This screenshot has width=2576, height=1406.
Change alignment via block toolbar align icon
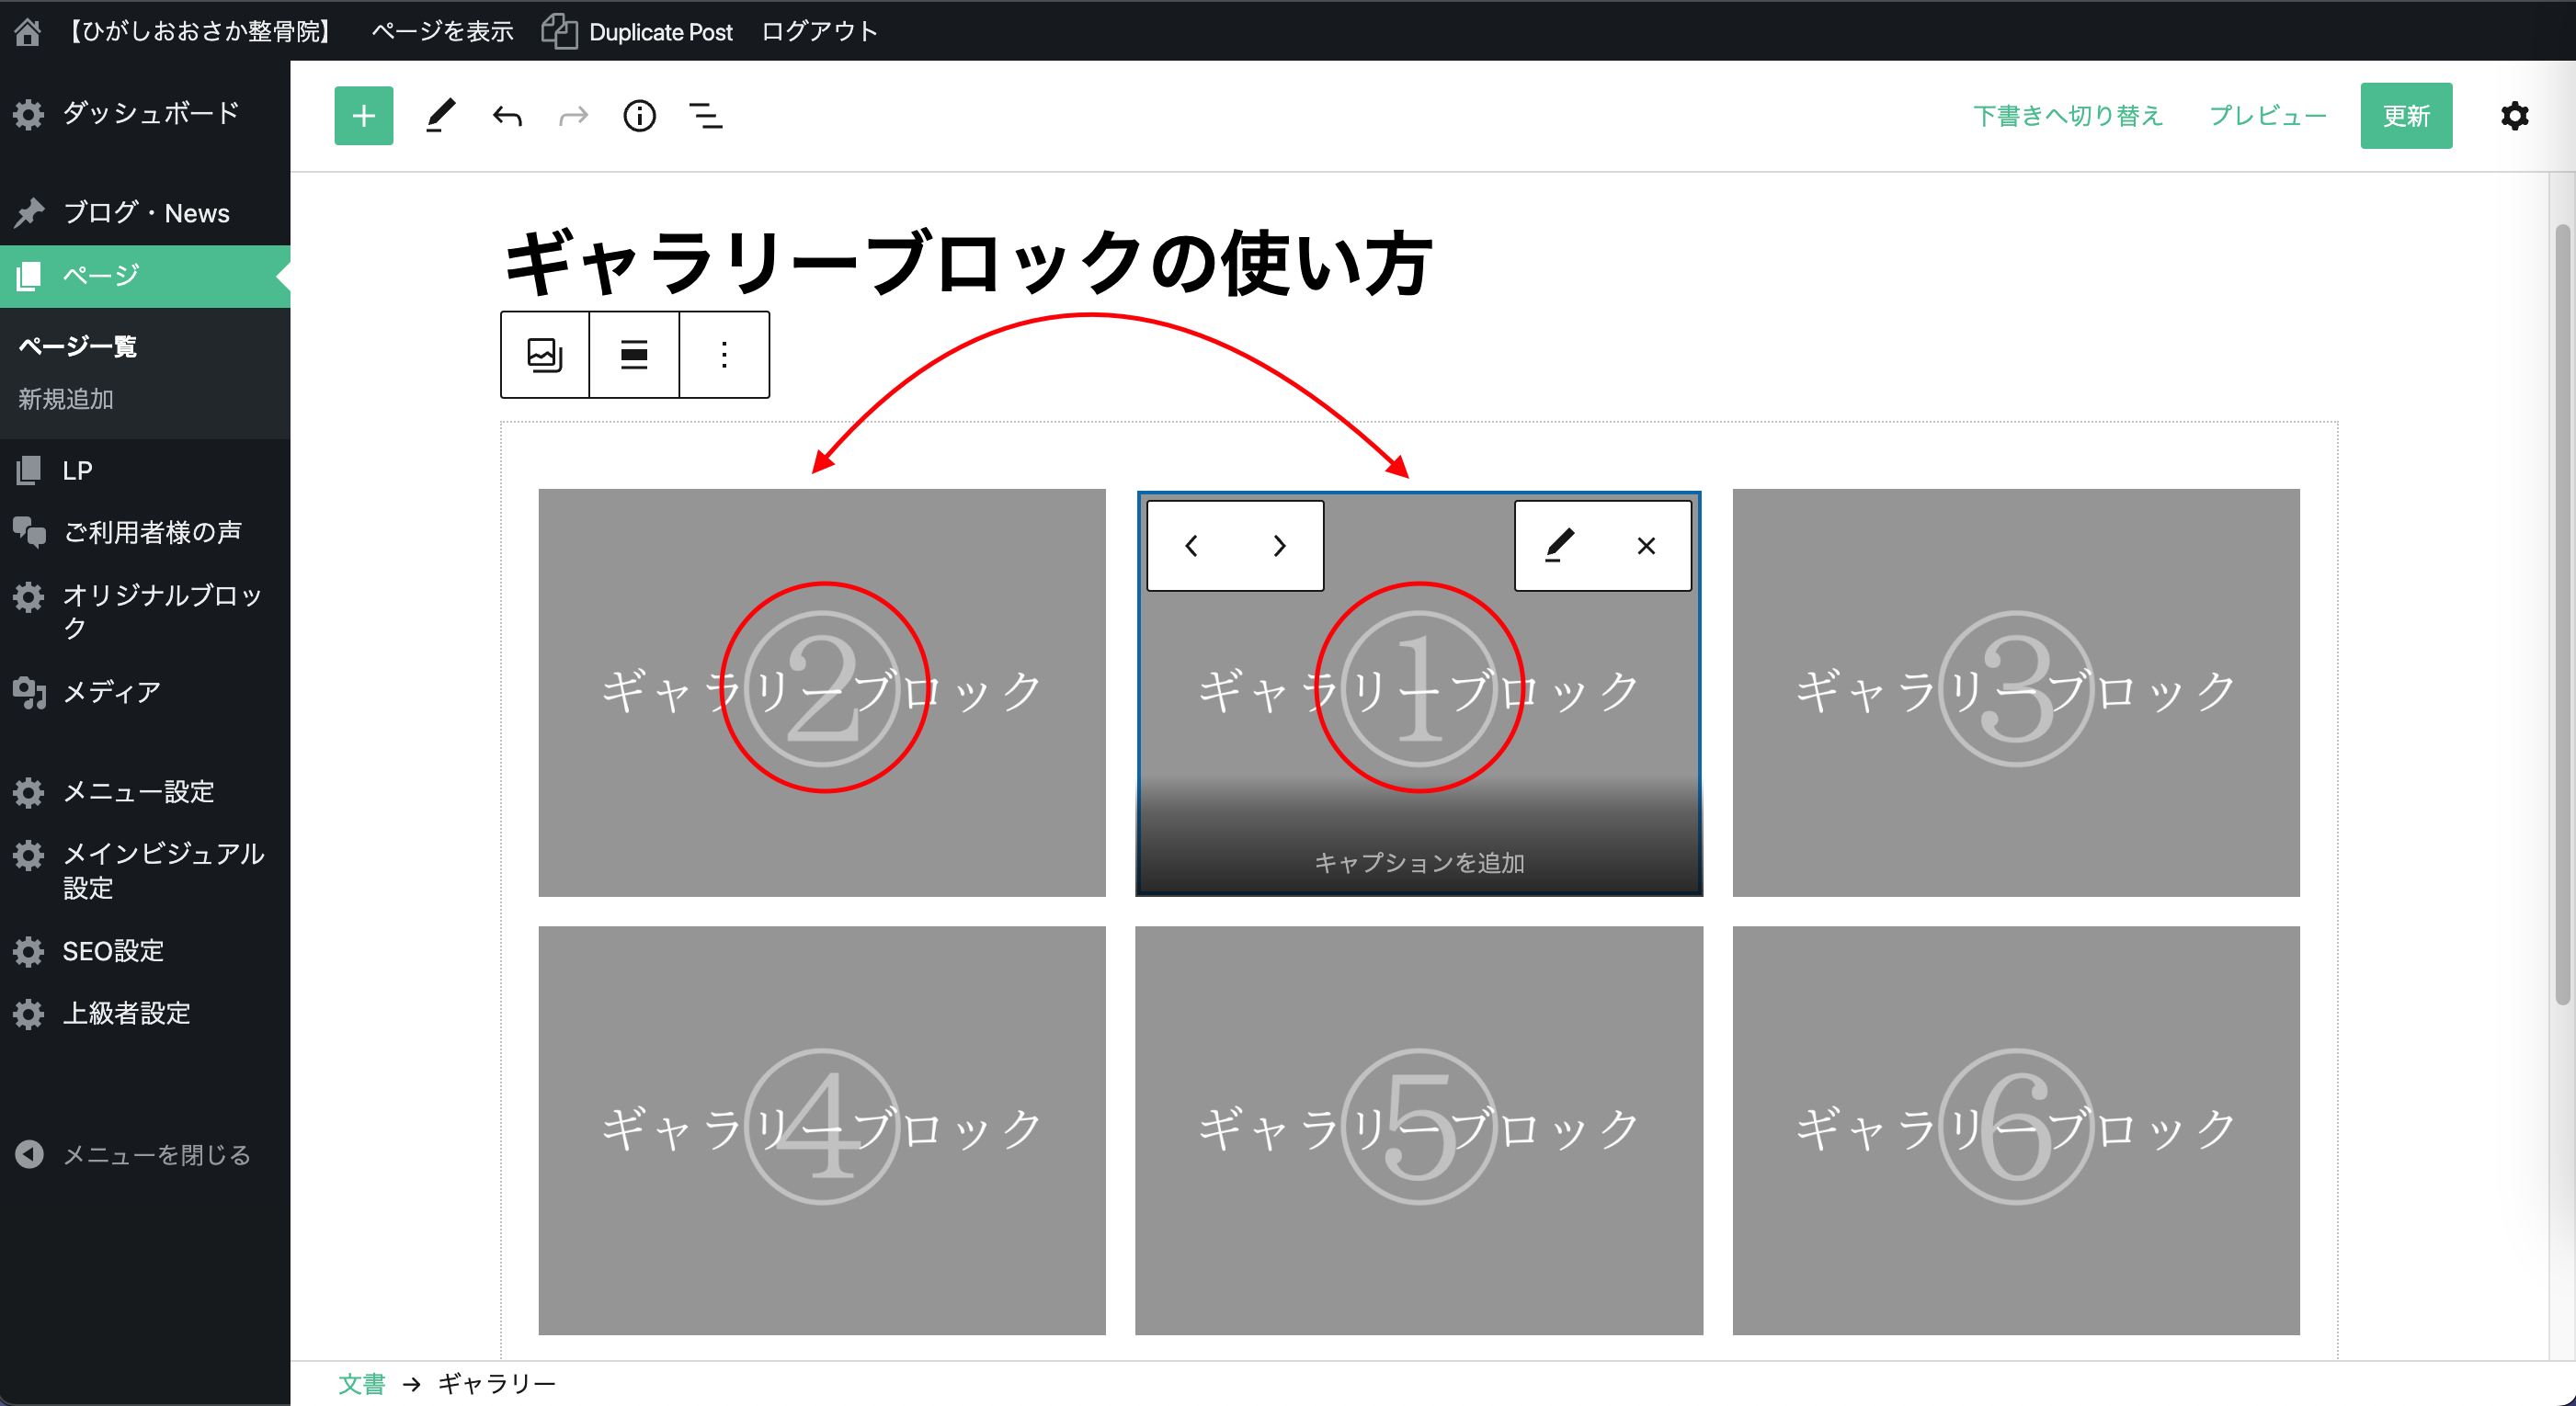coord(634,355)
